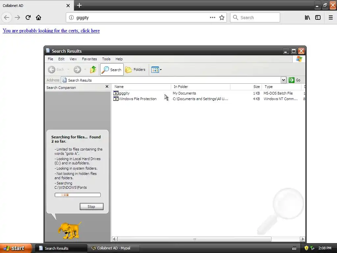Screen dimensions: 337x253
Task: Click the C:\Documents and Settings folder cell
Action: pyautogui.click(x=200, y=99)
